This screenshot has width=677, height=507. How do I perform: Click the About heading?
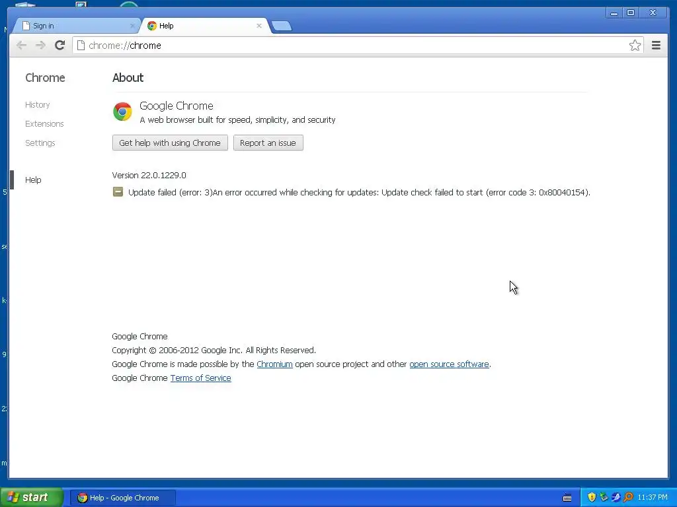tap(128, 78)
